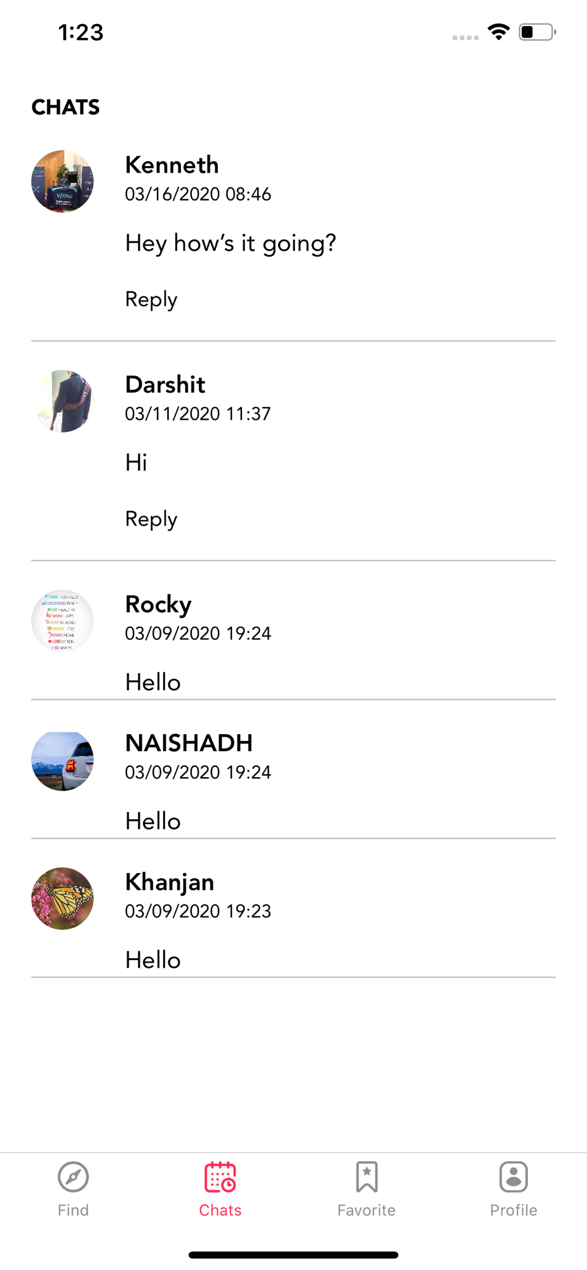Tap NAISHADH's car avatar
587x1270 pixels.
(62, 759)
